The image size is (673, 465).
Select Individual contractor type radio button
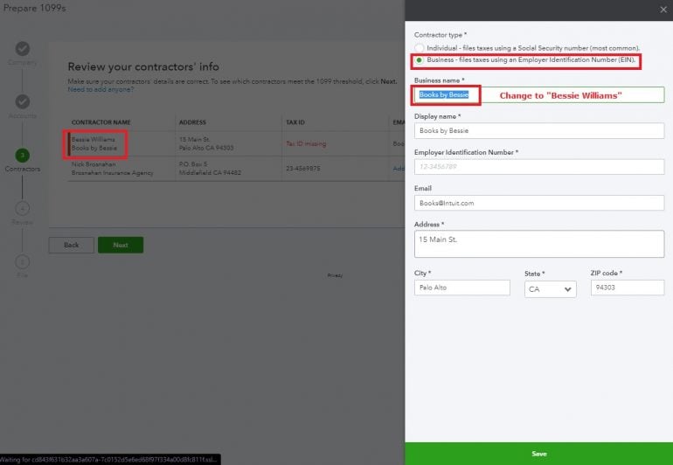click(x=420, y=48)
